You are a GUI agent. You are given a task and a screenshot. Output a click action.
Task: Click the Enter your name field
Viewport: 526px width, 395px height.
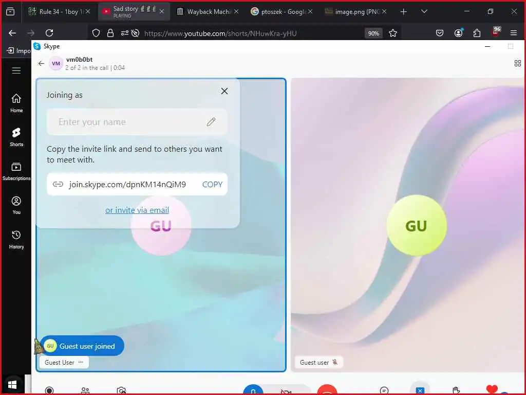click(x=137, y=122)
